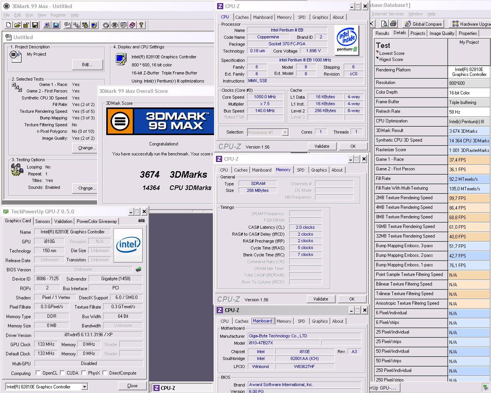Enable the OpenCL checkbox in GPU-Z
This screenshot has height=393, width=491.
coord(38,373)
